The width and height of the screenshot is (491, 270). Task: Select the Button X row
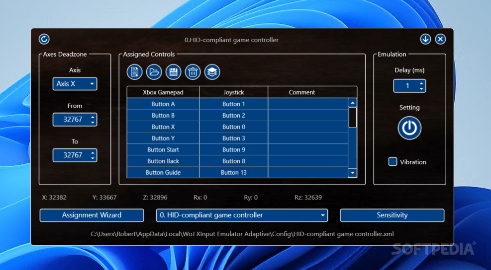point(237,127)
